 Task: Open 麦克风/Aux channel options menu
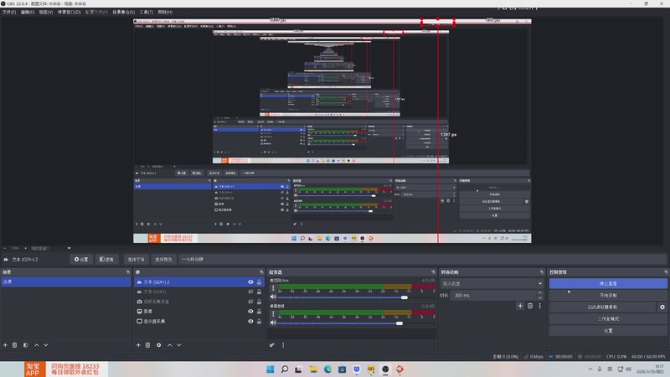coord(274,288)
